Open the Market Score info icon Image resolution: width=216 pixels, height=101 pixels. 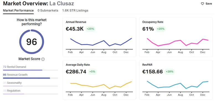coord(43,59)
